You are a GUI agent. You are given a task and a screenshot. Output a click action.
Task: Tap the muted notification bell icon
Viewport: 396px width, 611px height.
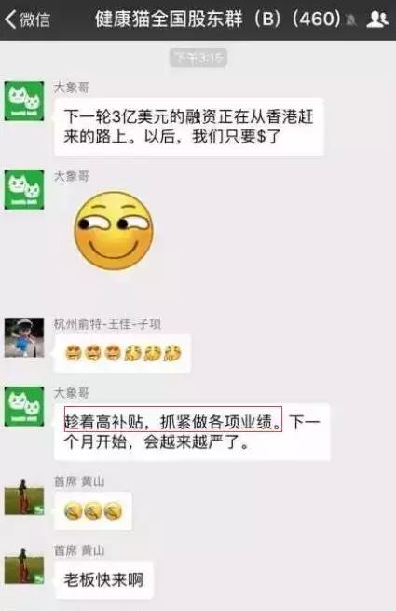point(351,20)
